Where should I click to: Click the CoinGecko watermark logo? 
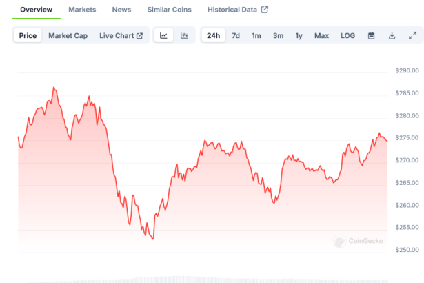pyautogui.click(x=358, y=242)
